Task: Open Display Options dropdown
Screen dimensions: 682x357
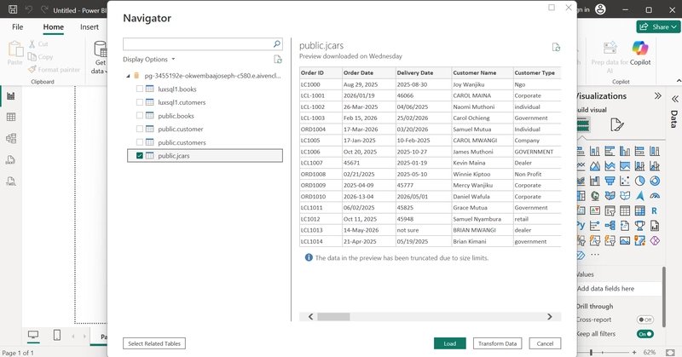Action: [x=148, y=59]
